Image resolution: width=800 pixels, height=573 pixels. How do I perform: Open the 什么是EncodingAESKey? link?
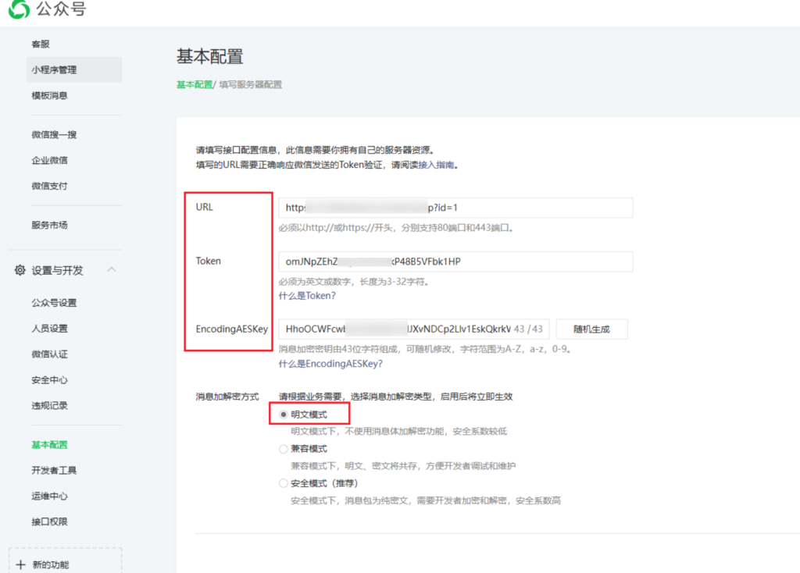(x=330, y=364)
